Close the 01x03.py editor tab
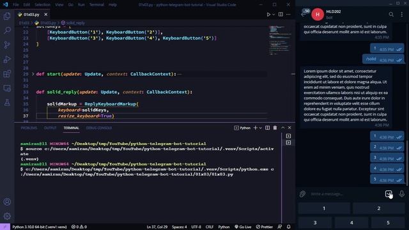This screenshot has height=230, width=409. 45,15
